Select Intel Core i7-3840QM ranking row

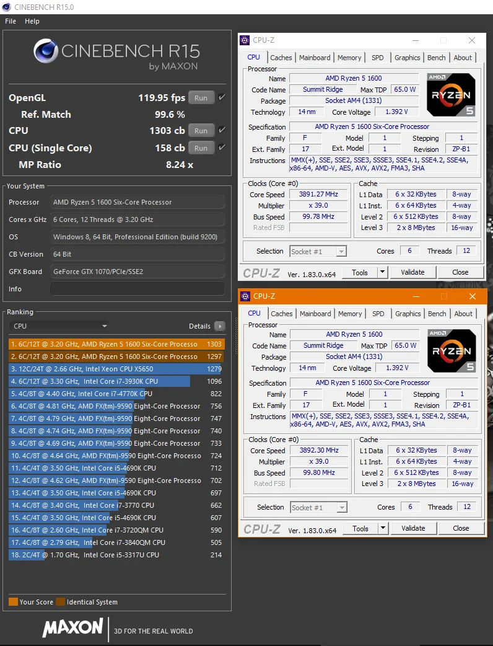click(116, 542)
